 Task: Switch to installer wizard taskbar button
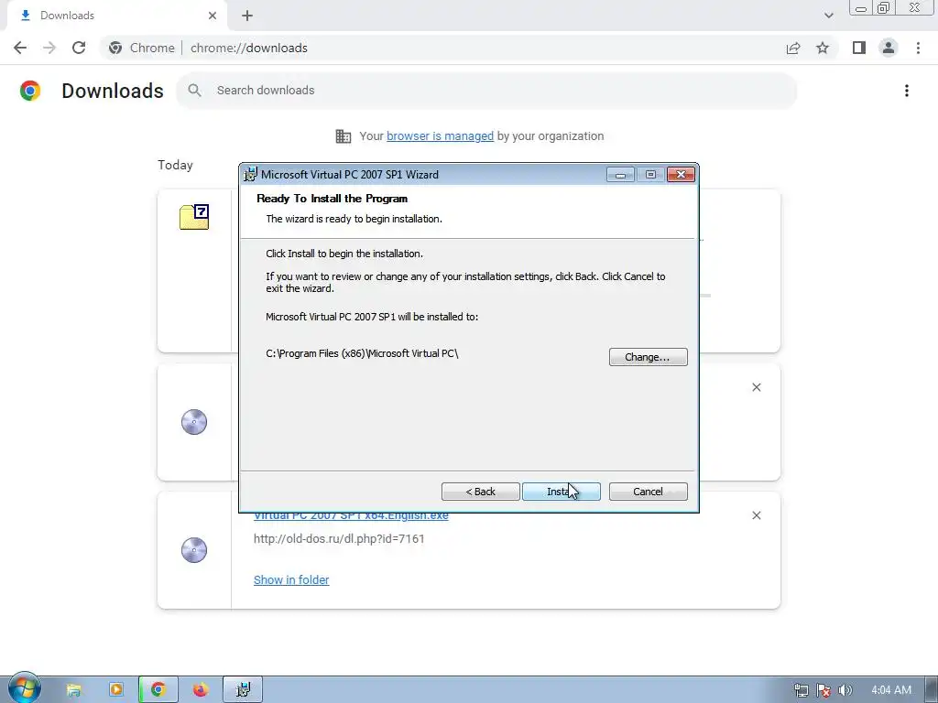(x=243, y=690)
